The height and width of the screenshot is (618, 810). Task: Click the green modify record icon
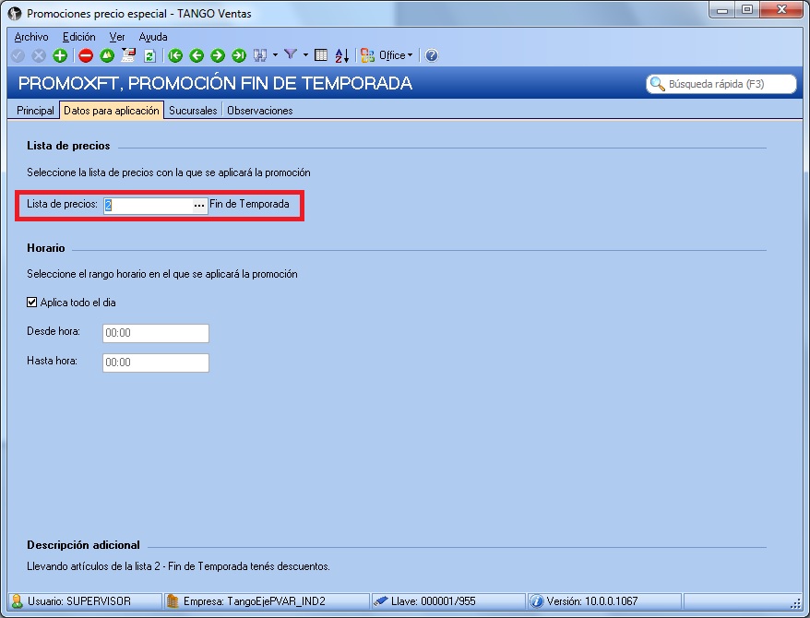[x=107, y=55]
